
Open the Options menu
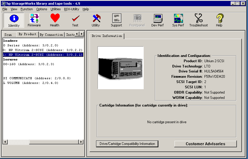pos(42,9)
